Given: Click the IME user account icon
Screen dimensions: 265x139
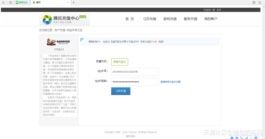Looking at the screenshot, I should [251, 138].
